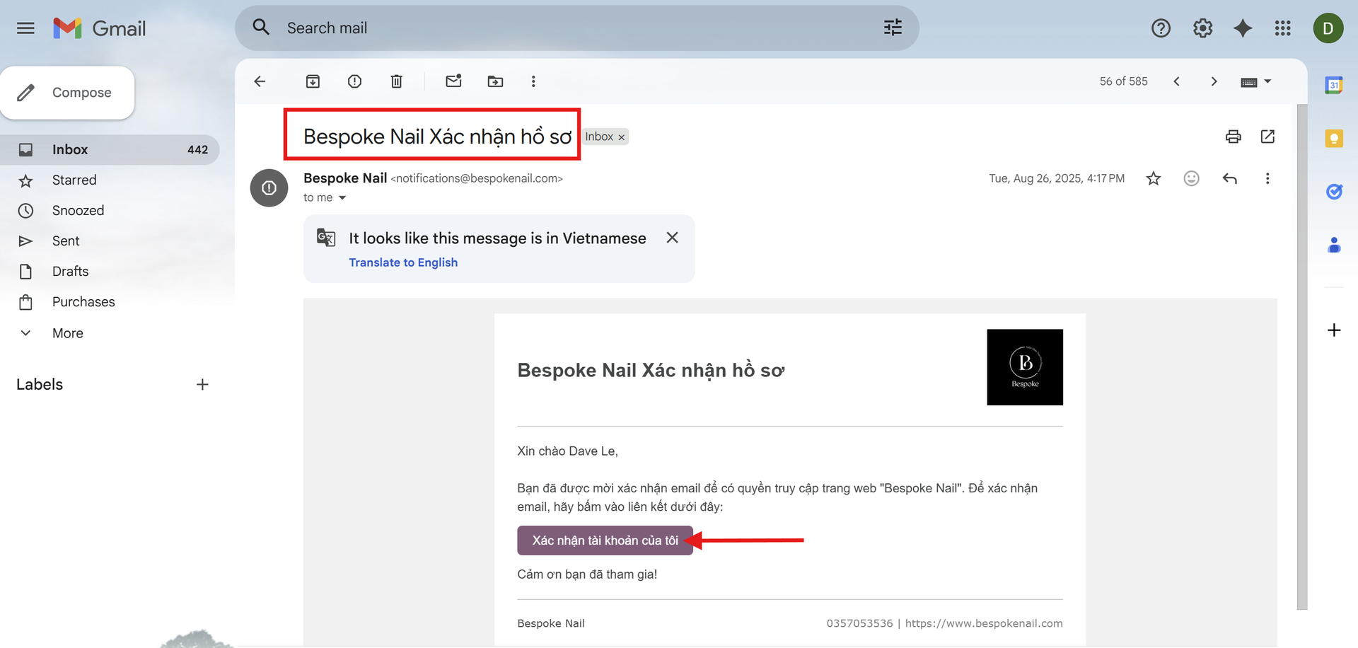Remove the Inbox label from email
Viewport: 1358px width, 648px height.
[x=622, y=137]
